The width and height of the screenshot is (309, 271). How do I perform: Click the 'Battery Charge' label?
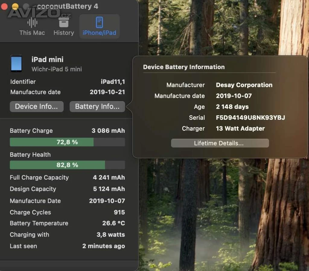click(x=31, y=131)
